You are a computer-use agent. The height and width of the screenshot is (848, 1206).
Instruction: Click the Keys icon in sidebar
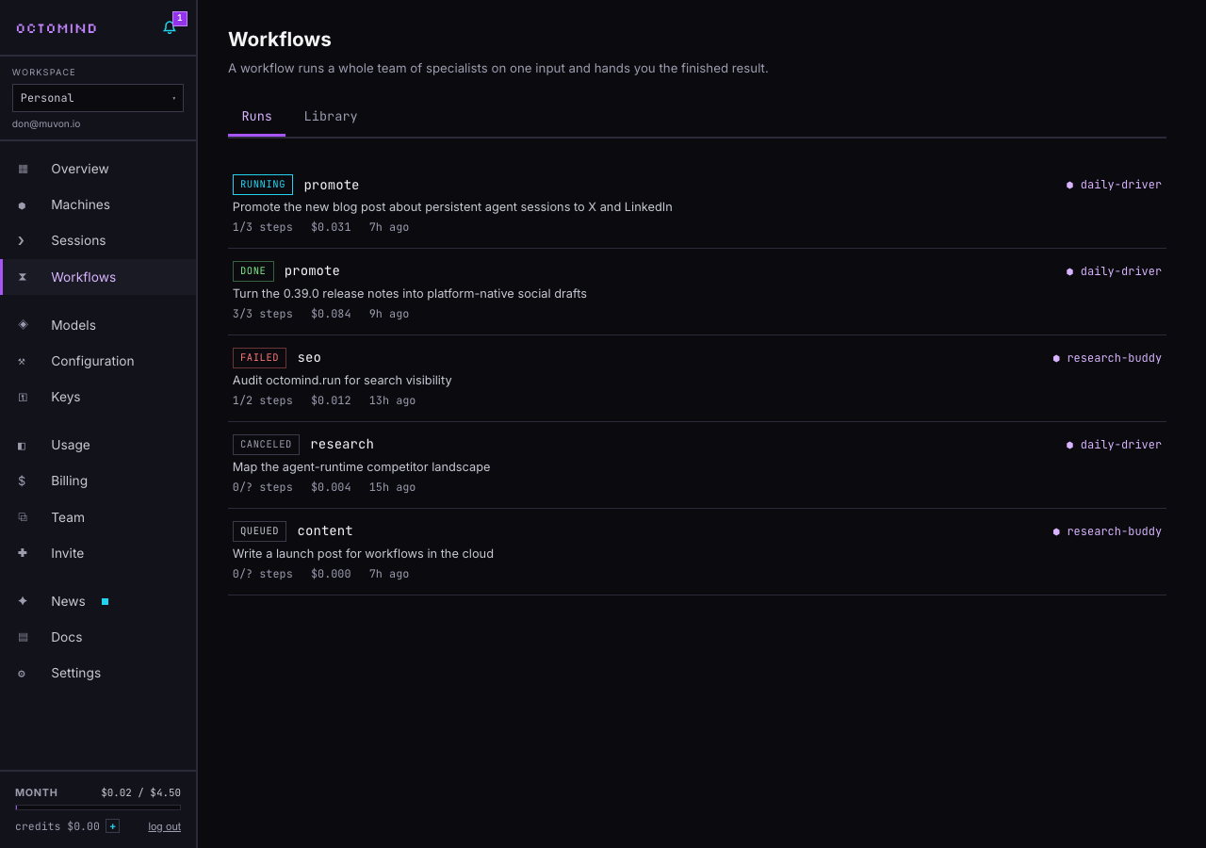23,398
